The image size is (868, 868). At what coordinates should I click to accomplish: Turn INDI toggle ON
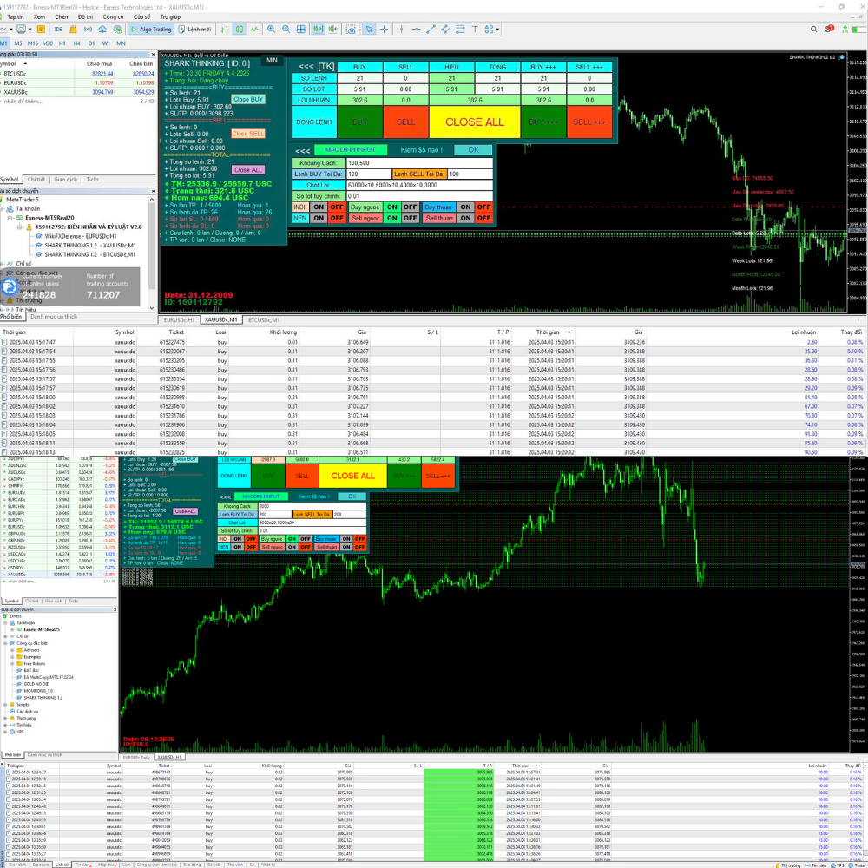319,207
